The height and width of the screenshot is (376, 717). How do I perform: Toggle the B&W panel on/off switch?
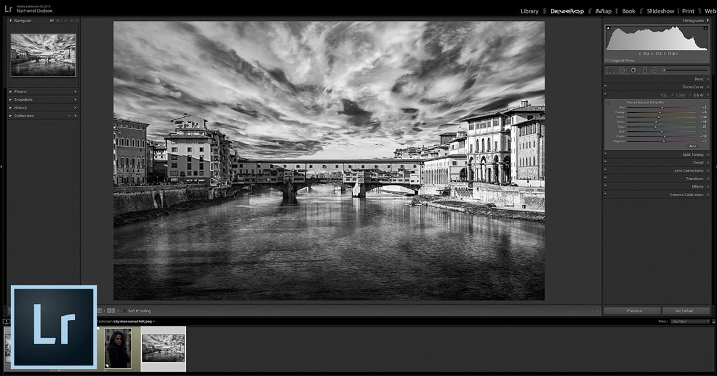coord(605,95)
